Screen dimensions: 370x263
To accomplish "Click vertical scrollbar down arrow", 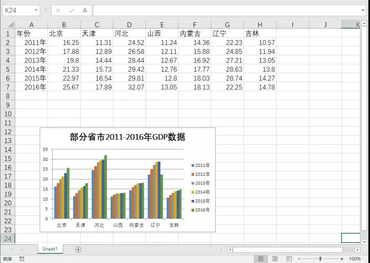I will tap(364, 242).
